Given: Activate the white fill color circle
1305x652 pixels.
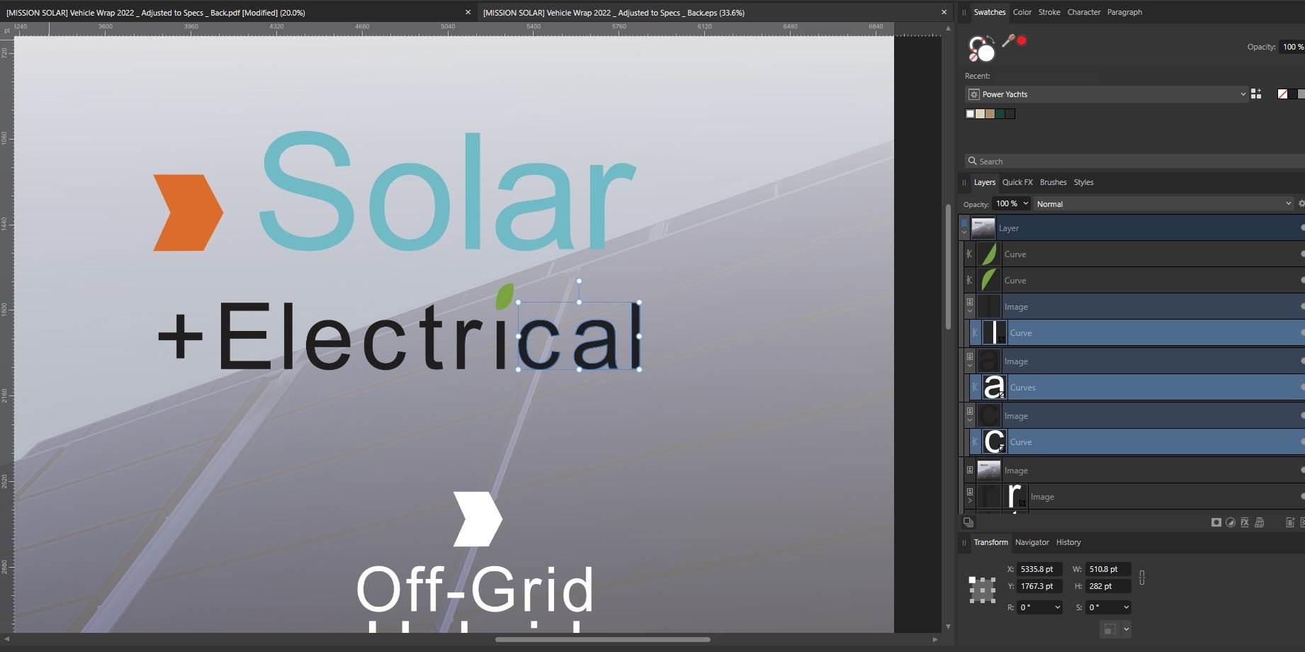Looking at the screenshot, I should coord(986,52).
